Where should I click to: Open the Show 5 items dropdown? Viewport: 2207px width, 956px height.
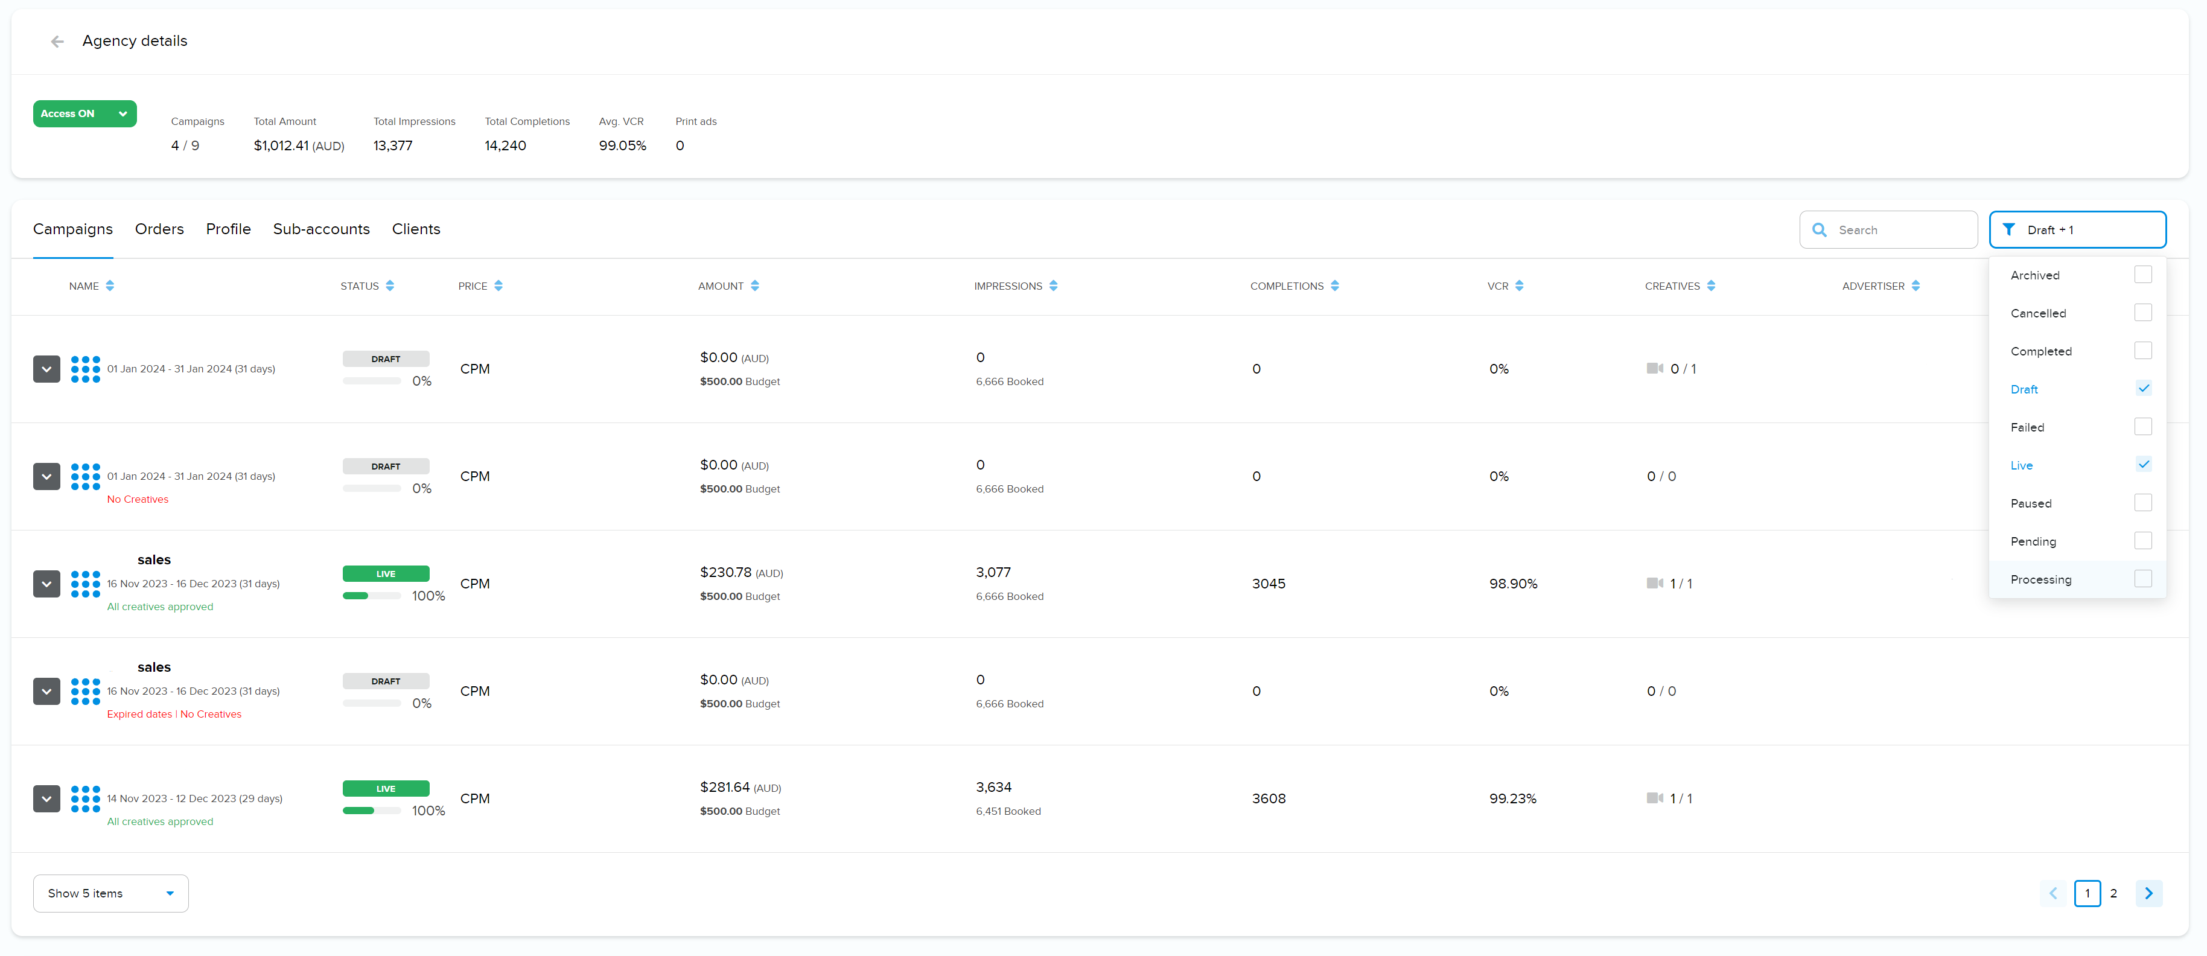point(110,893)
